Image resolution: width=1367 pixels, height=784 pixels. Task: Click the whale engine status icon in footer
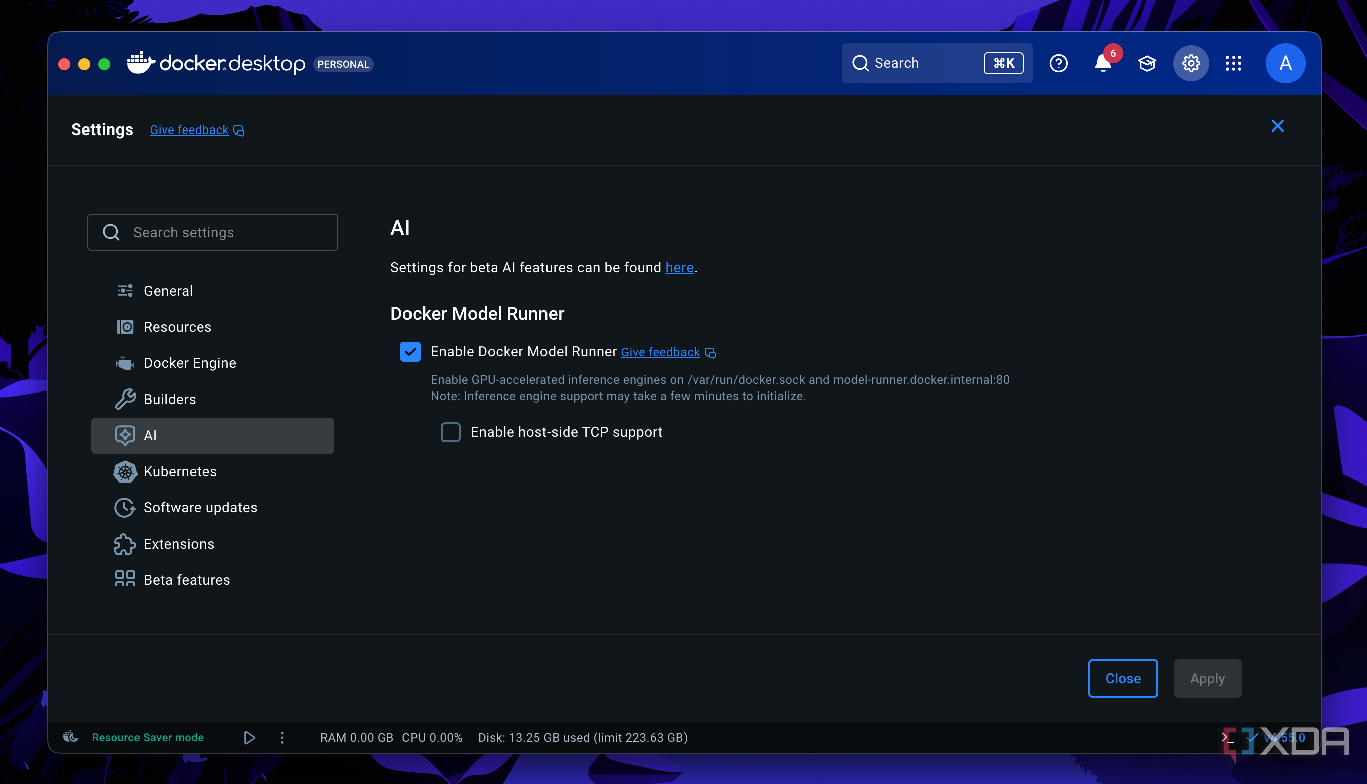pyautogui.click(x=70, y=737)
